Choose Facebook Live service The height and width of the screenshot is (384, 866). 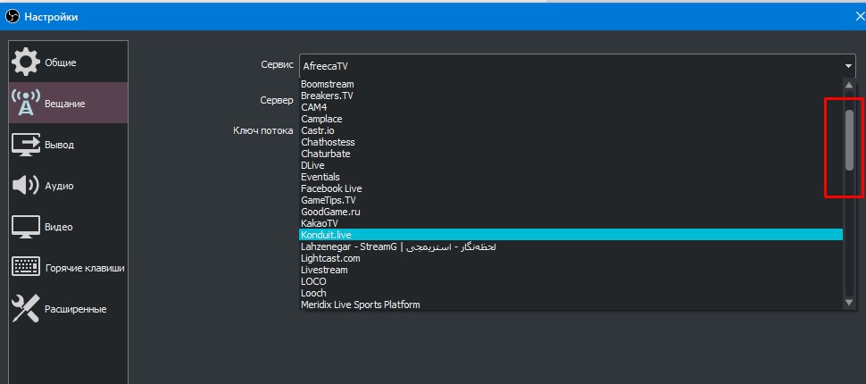[x=570, y=188]
